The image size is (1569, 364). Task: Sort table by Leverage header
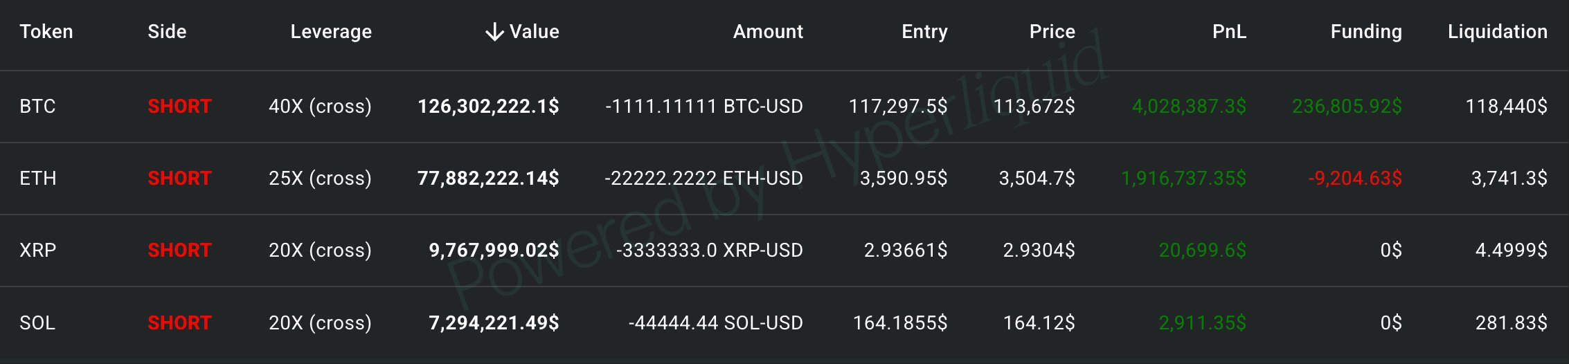pos(331,32)
